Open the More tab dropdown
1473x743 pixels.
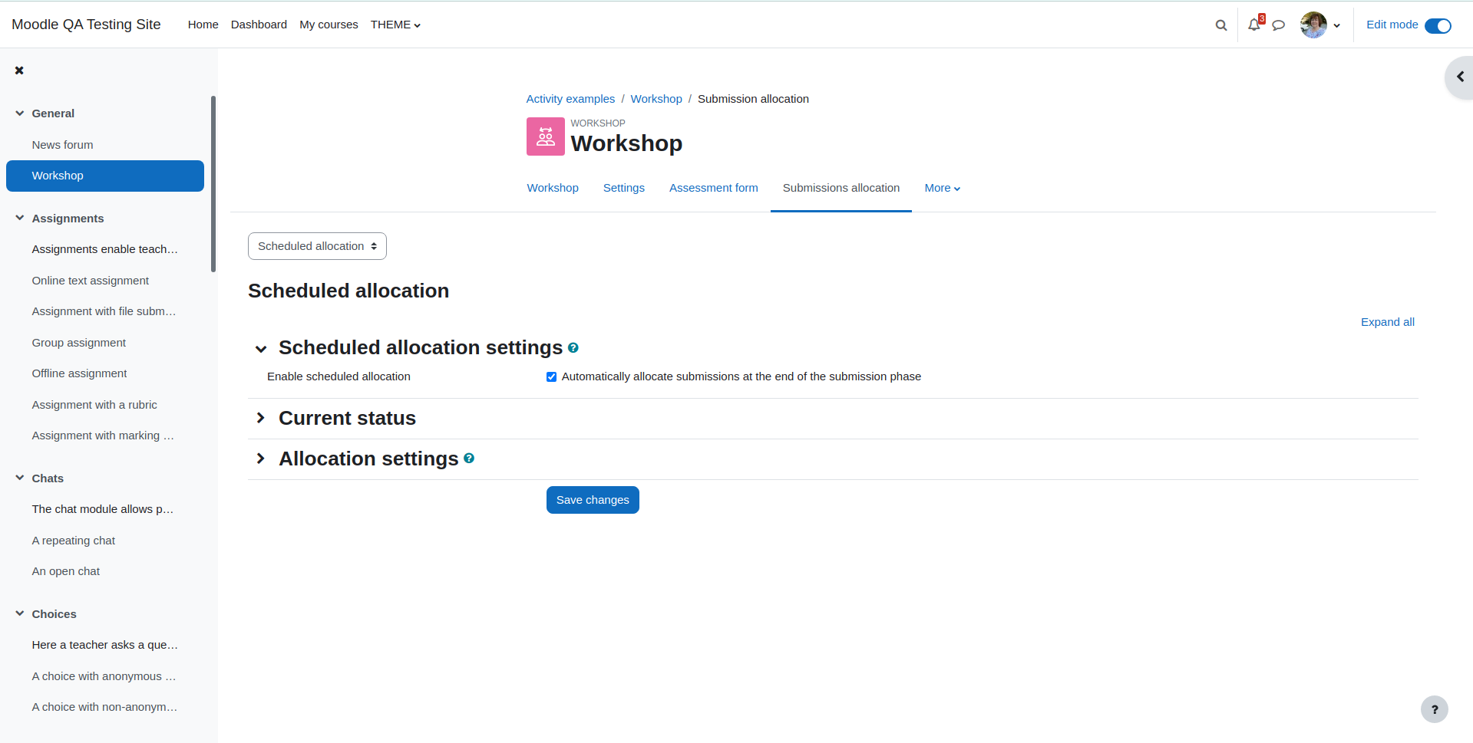942,188
